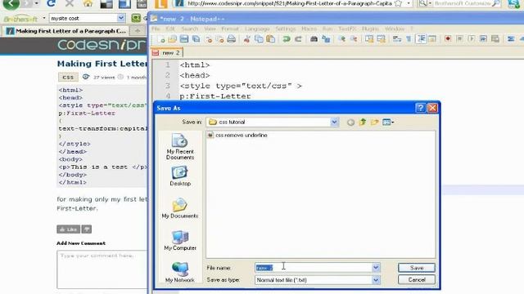Select My Computer in Save As places bar
The width and height of the screenshot is (524, 294).
[180, 240]
